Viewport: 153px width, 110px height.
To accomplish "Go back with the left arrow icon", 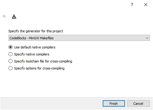I will tap(5, 16).
